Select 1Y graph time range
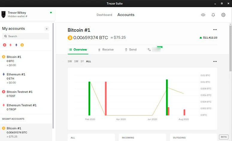 (82, 61)
